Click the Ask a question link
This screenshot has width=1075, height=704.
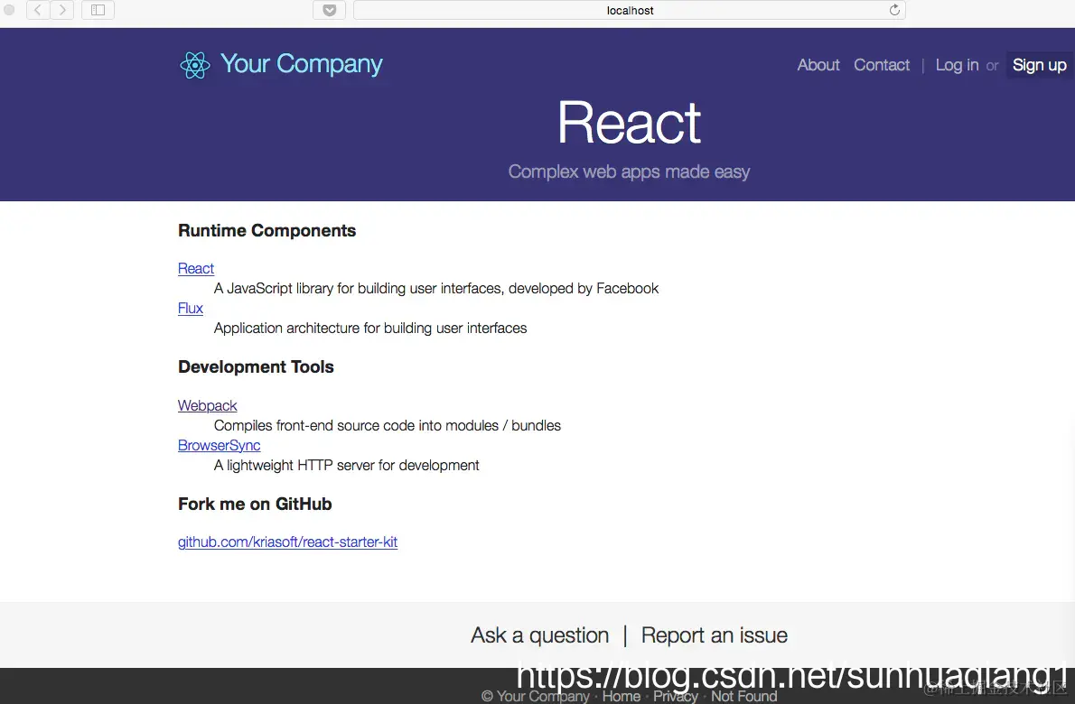[539, 635]
